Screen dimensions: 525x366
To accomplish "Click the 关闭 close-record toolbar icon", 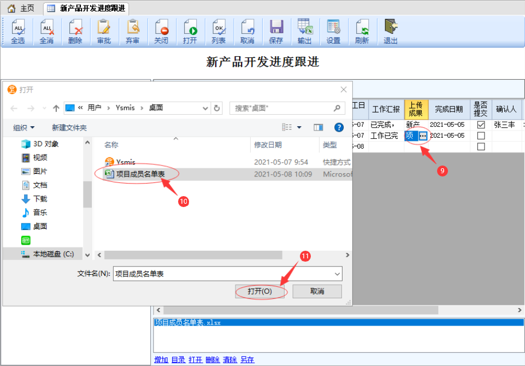I will coord(161,32).
